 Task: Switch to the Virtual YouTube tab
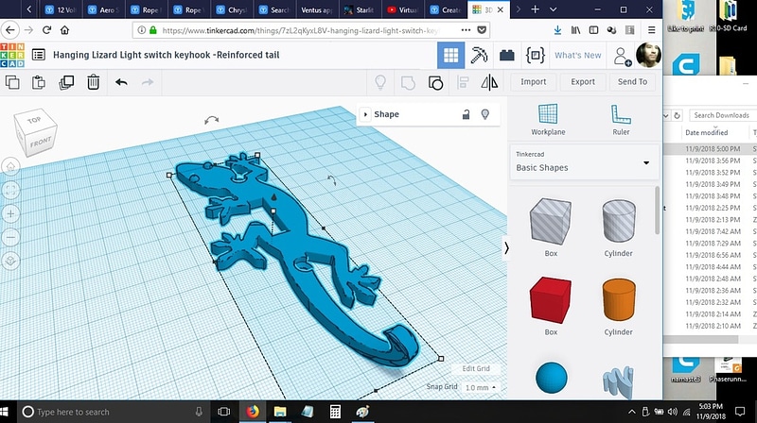point(403,9)
